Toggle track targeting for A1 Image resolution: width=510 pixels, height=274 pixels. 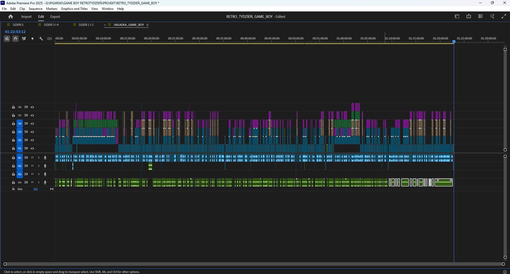pyautogui.click(x=20, y=158)
